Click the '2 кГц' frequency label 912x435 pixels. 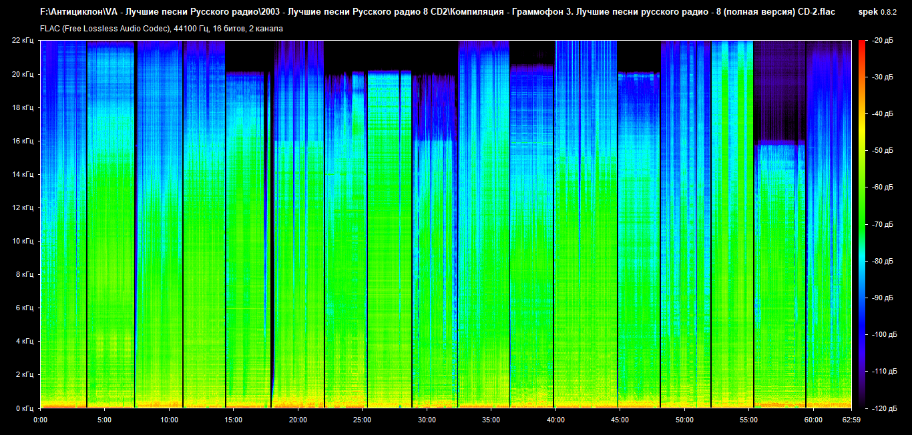tap(24, 374)
